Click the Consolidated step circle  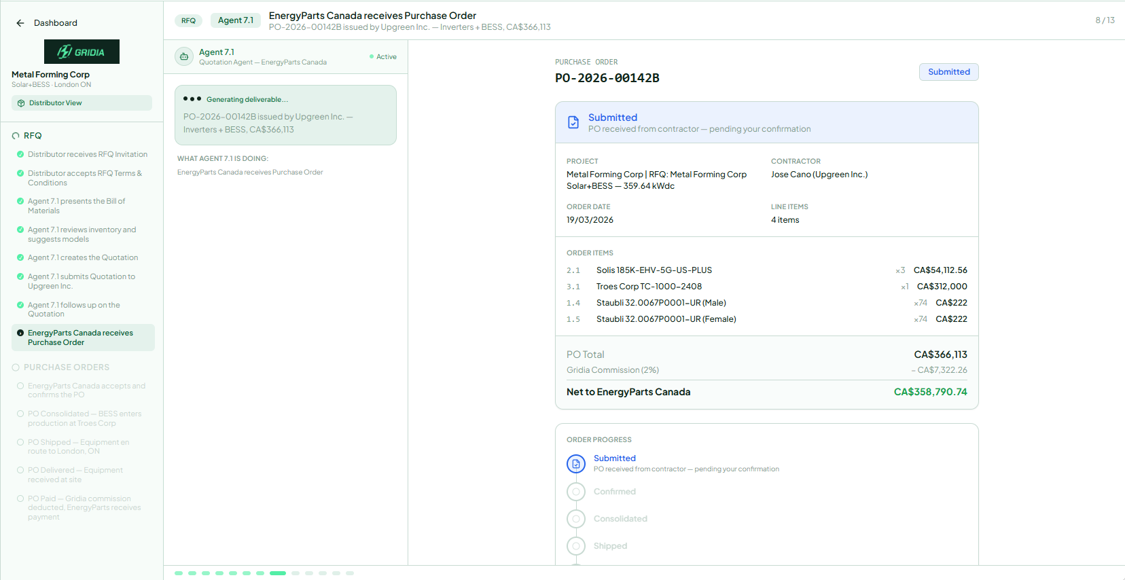(576, 519)
